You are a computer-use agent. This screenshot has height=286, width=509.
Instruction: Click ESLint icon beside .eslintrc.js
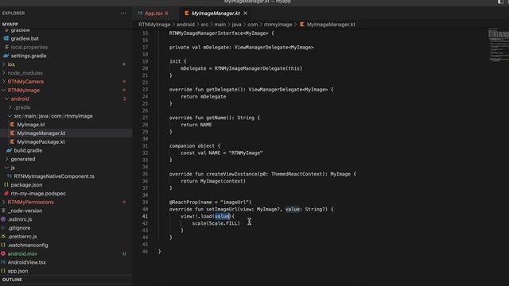(x=3, y=219)
